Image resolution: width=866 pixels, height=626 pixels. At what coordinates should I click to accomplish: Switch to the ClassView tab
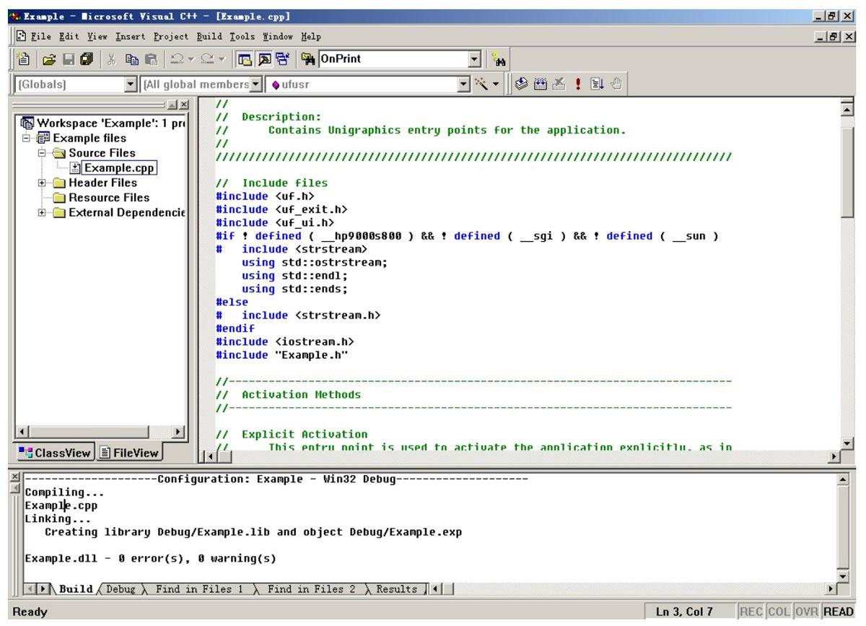(x=57, y=453)
